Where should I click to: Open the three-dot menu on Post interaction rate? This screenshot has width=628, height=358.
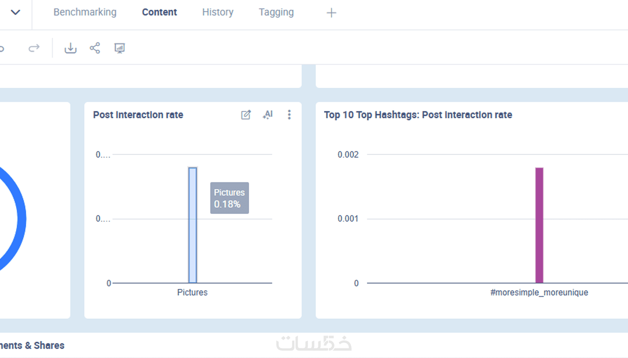(289, 115)
